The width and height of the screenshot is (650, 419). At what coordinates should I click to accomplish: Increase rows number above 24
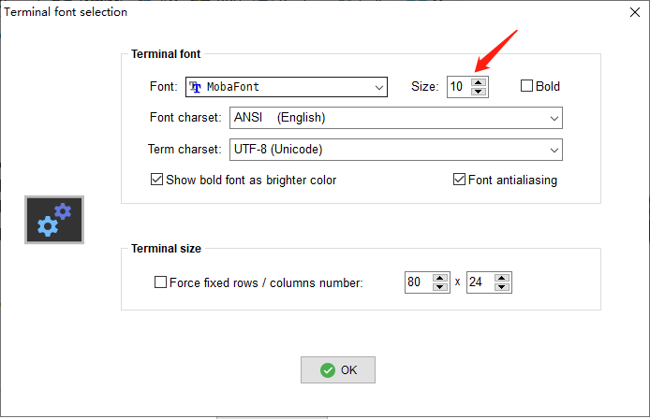(502, 277)
